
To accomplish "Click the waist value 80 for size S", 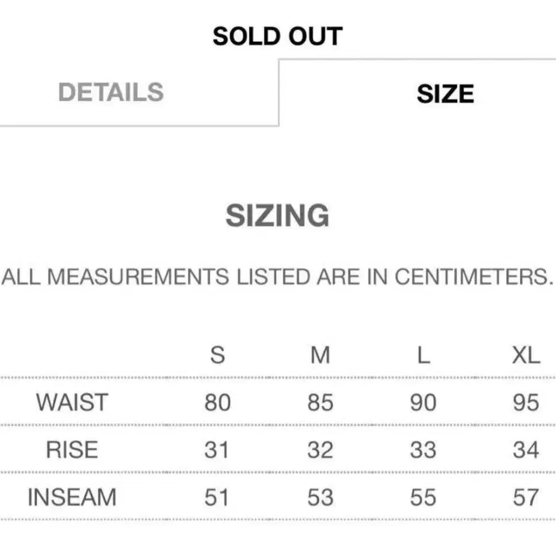I will pyautogui.click(x=217, y=402).
